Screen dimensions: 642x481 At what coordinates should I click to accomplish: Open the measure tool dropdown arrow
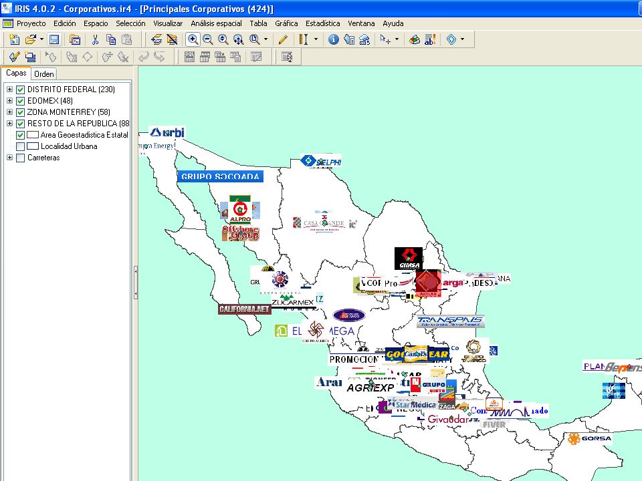316,39
